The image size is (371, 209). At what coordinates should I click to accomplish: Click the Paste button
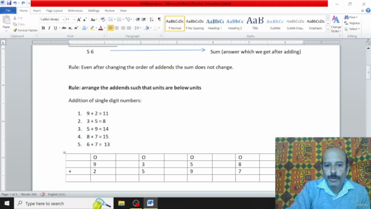[6, 23]
